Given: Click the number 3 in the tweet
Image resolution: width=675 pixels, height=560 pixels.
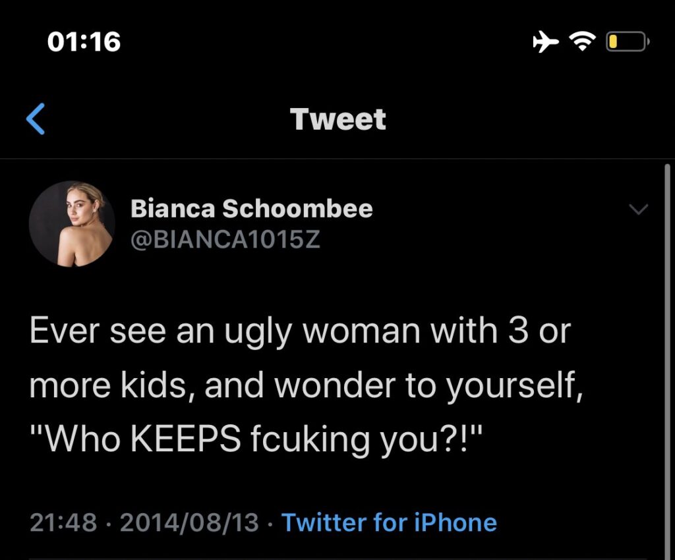Looking at the screenshot, I should [x=516, y=331].
